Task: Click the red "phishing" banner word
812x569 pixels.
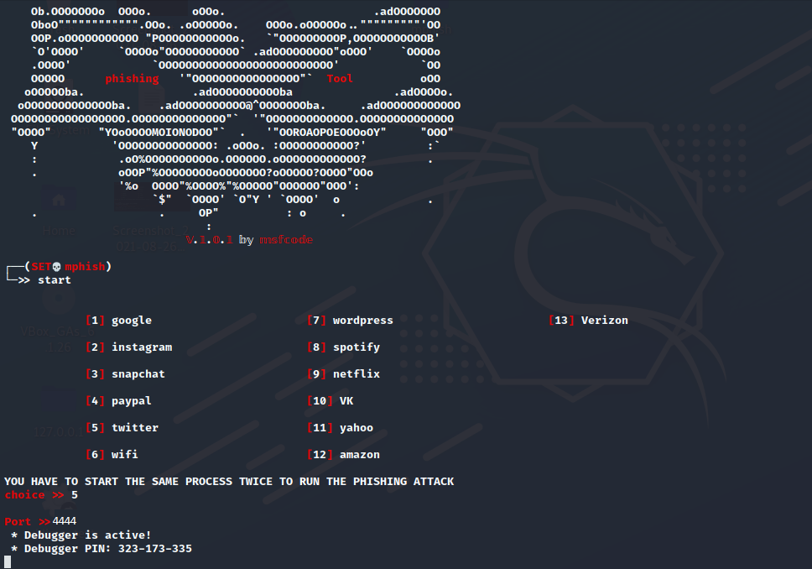Action: coord(132,79)
